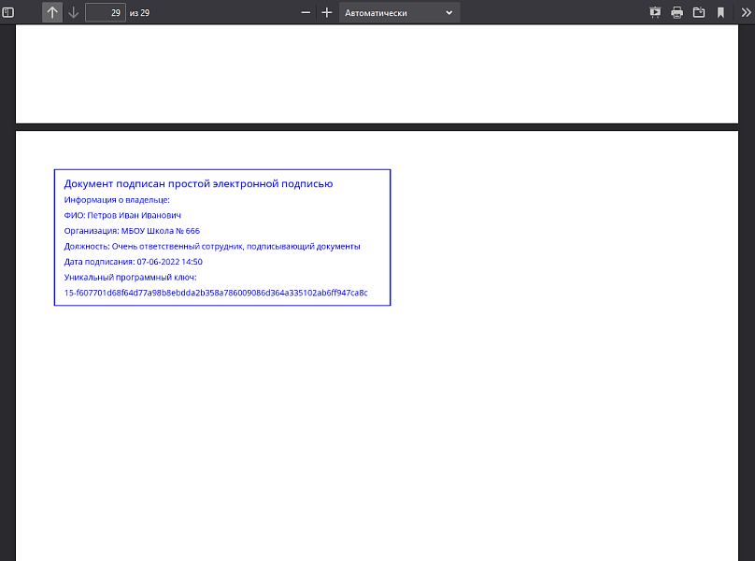The image size is (755, 561).
Task: Switch to presentation mode
Action: [655, 12]
